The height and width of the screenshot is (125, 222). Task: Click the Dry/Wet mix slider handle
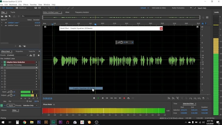click(x=27, y=101)
